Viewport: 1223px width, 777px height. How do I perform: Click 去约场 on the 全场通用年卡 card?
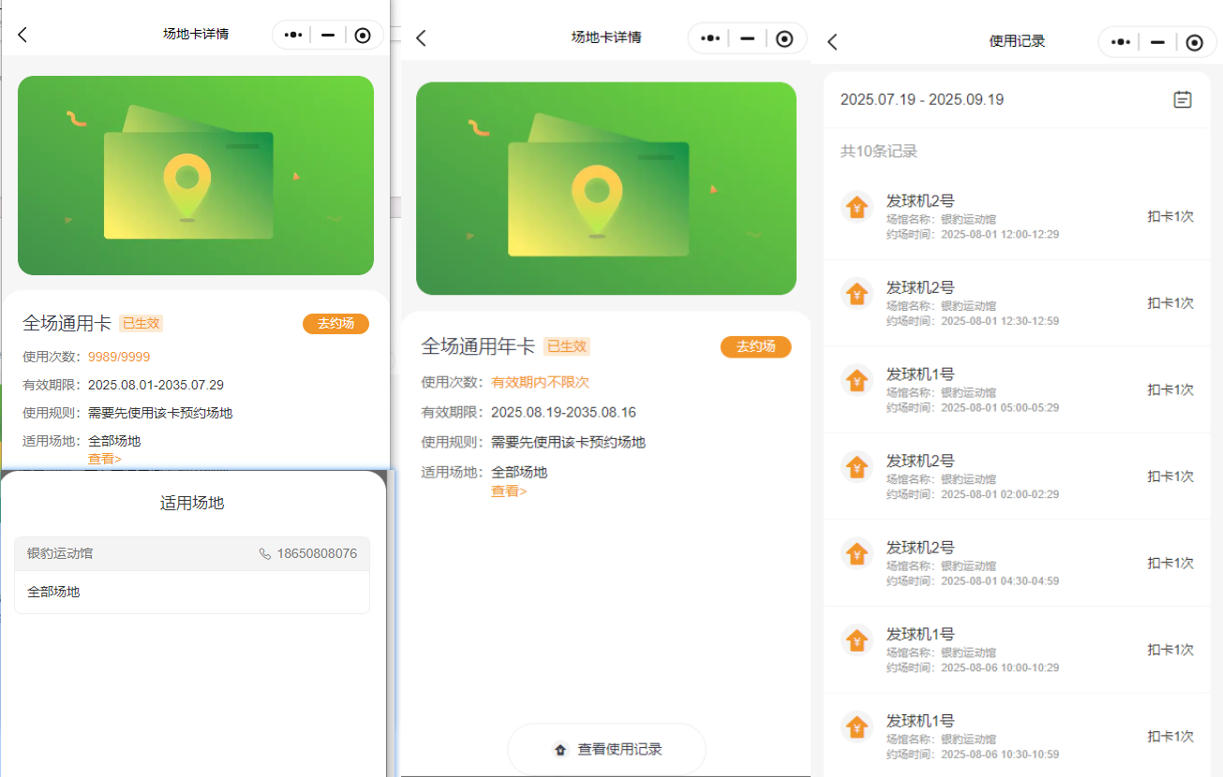(x=755, y=346)
